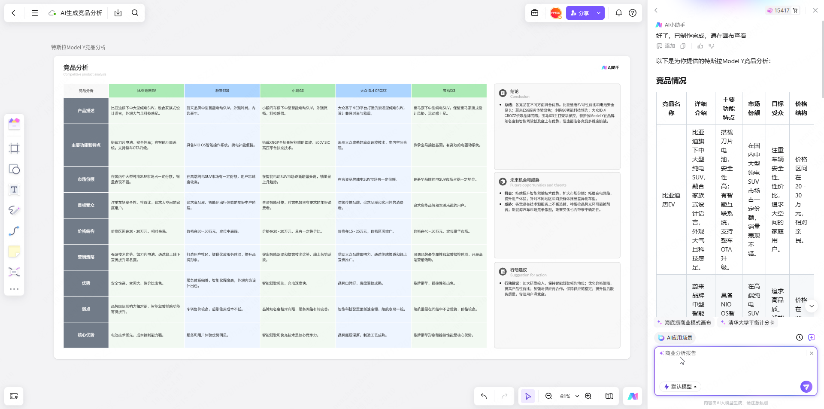Go back using the top-left arrow
Viewport: 824px width, 409px height.
[x=14, y=13]
